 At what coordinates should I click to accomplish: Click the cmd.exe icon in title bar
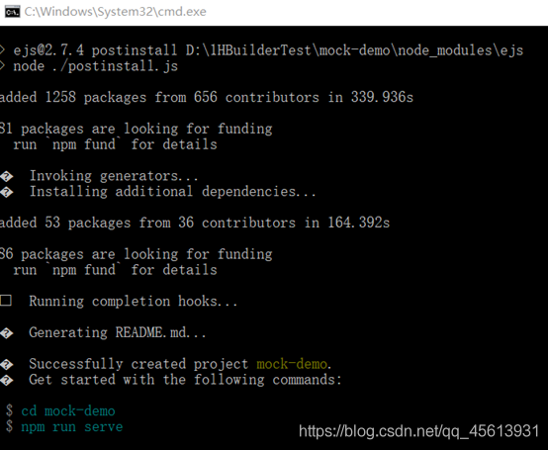(x=13, y=12)
